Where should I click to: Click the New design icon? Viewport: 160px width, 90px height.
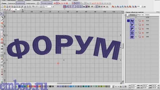tap(2, 7)
